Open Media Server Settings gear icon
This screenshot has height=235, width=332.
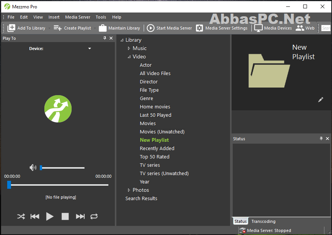click(x=199, y=28)
